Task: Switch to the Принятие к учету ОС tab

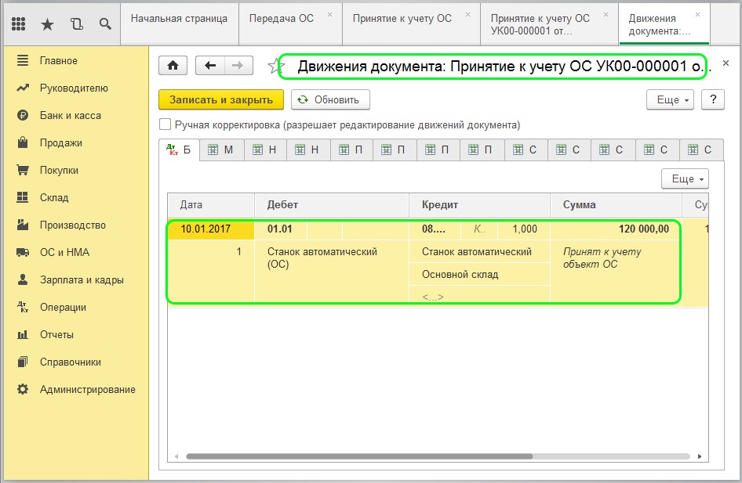Action: tap(402, 18)
